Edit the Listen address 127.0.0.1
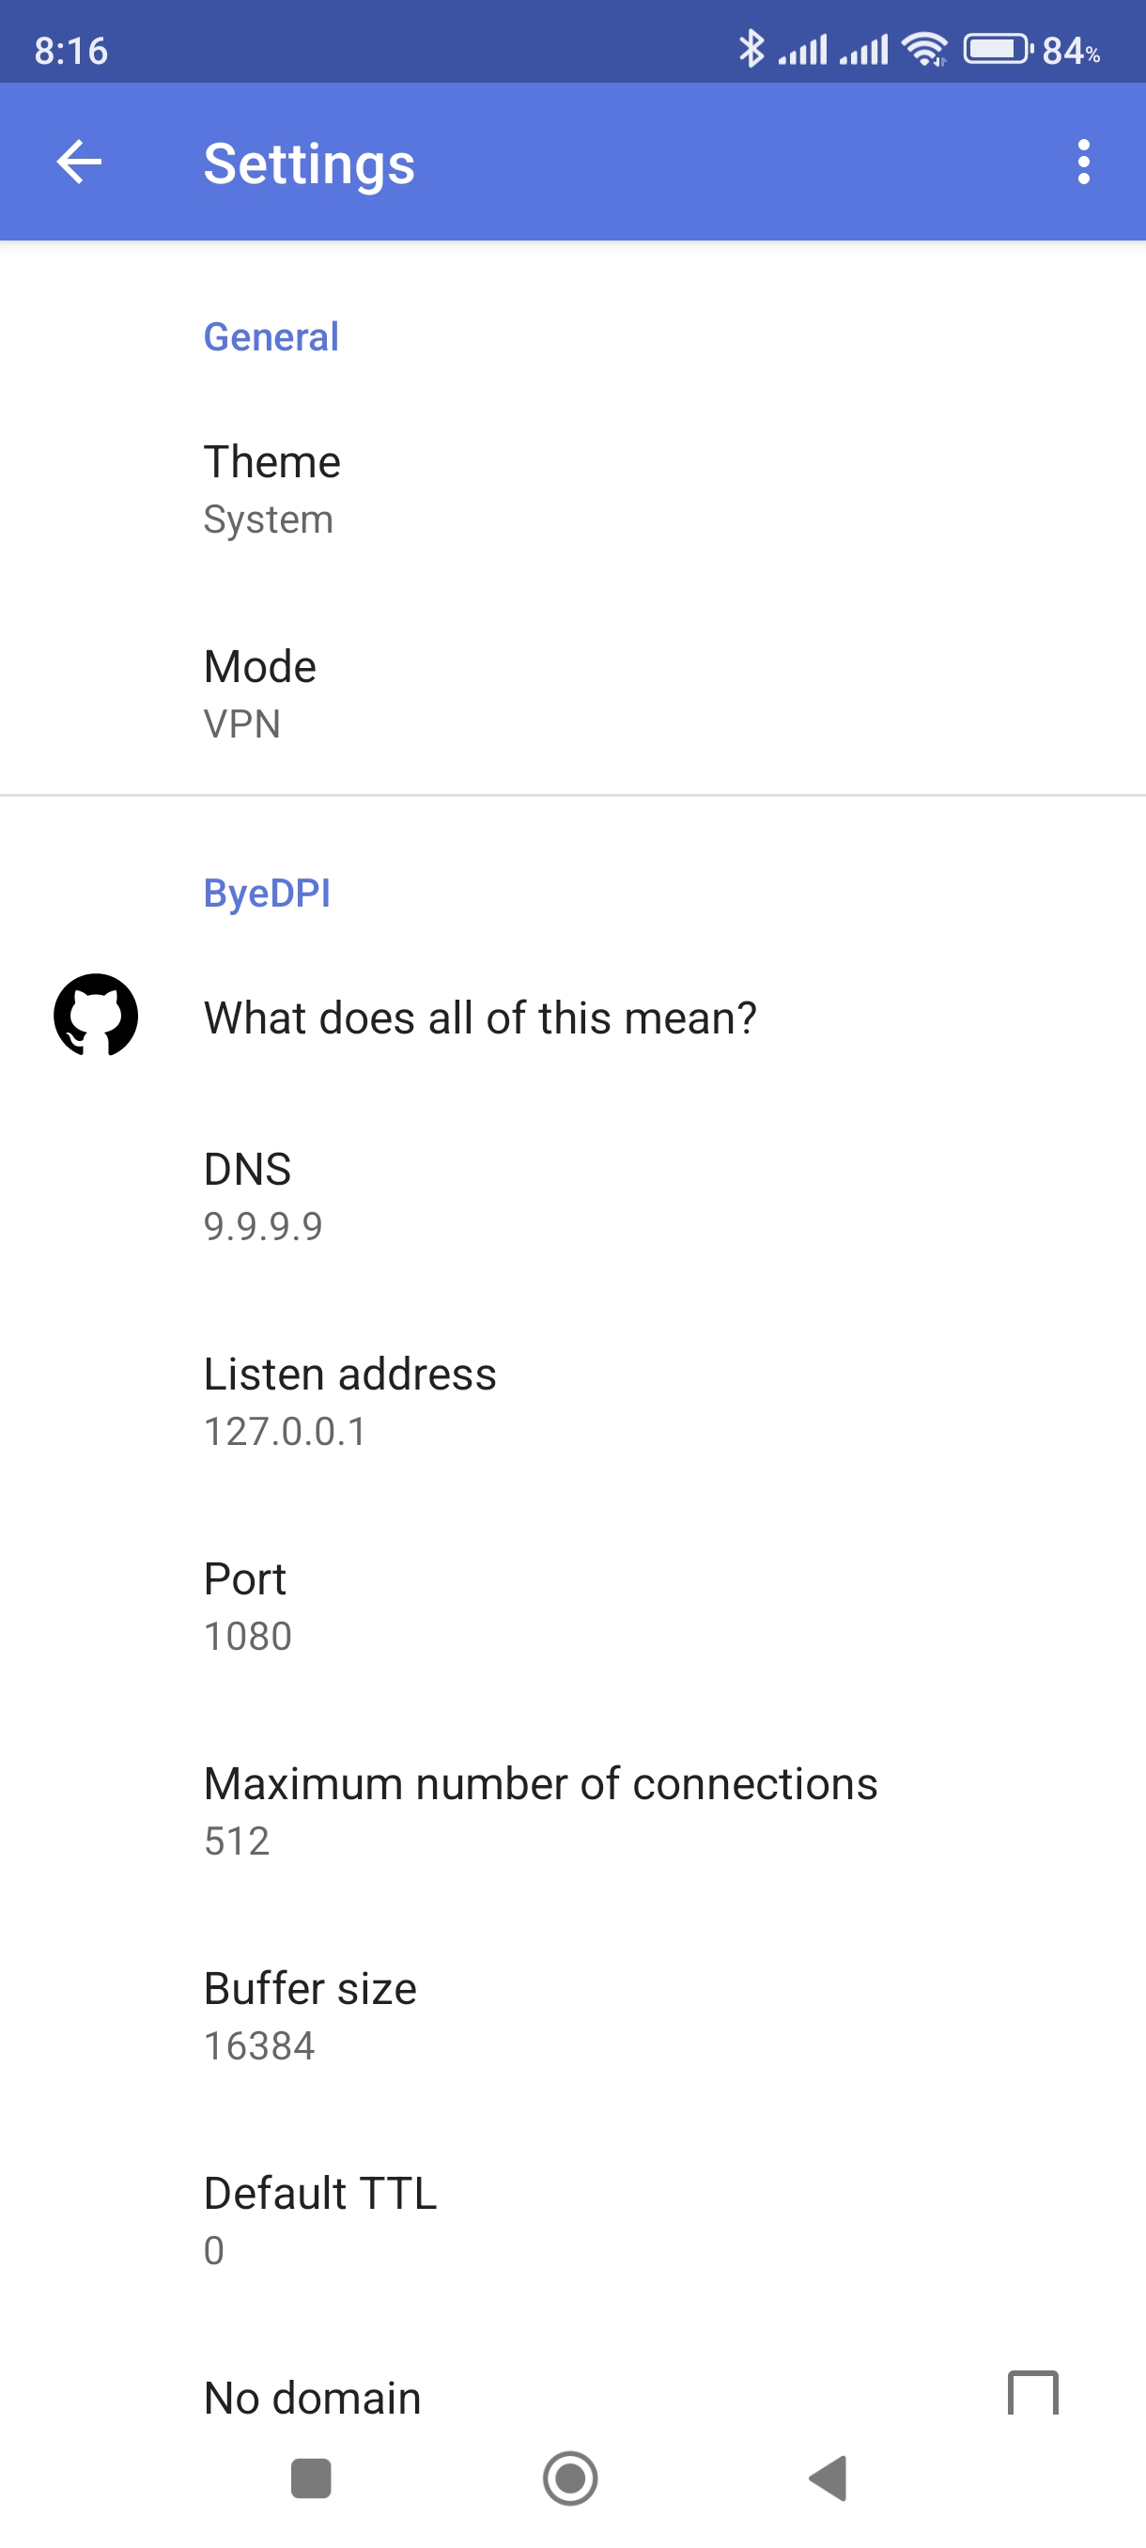Viewport: 1146px width, 2548px height. pyautogui.click(x=350, y=1401)
